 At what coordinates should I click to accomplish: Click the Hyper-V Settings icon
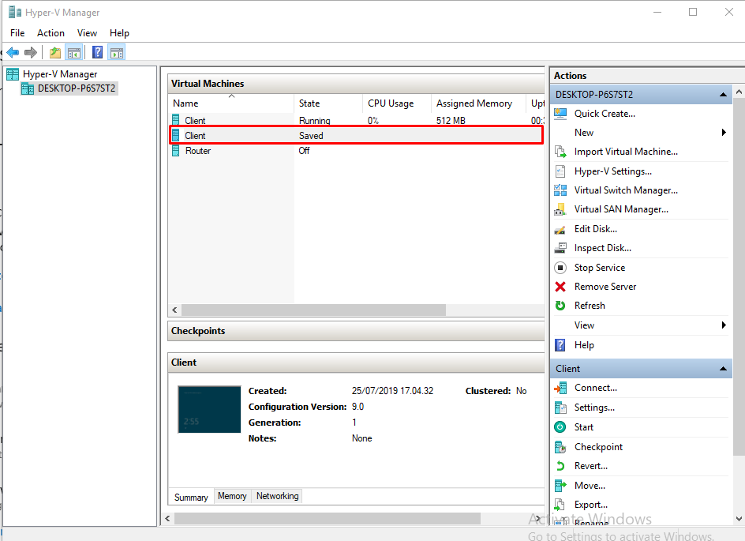tap(560, 171)
